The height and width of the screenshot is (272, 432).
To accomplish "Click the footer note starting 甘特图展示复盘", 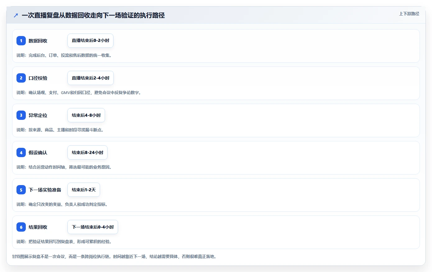I will [x=114, y=256].
